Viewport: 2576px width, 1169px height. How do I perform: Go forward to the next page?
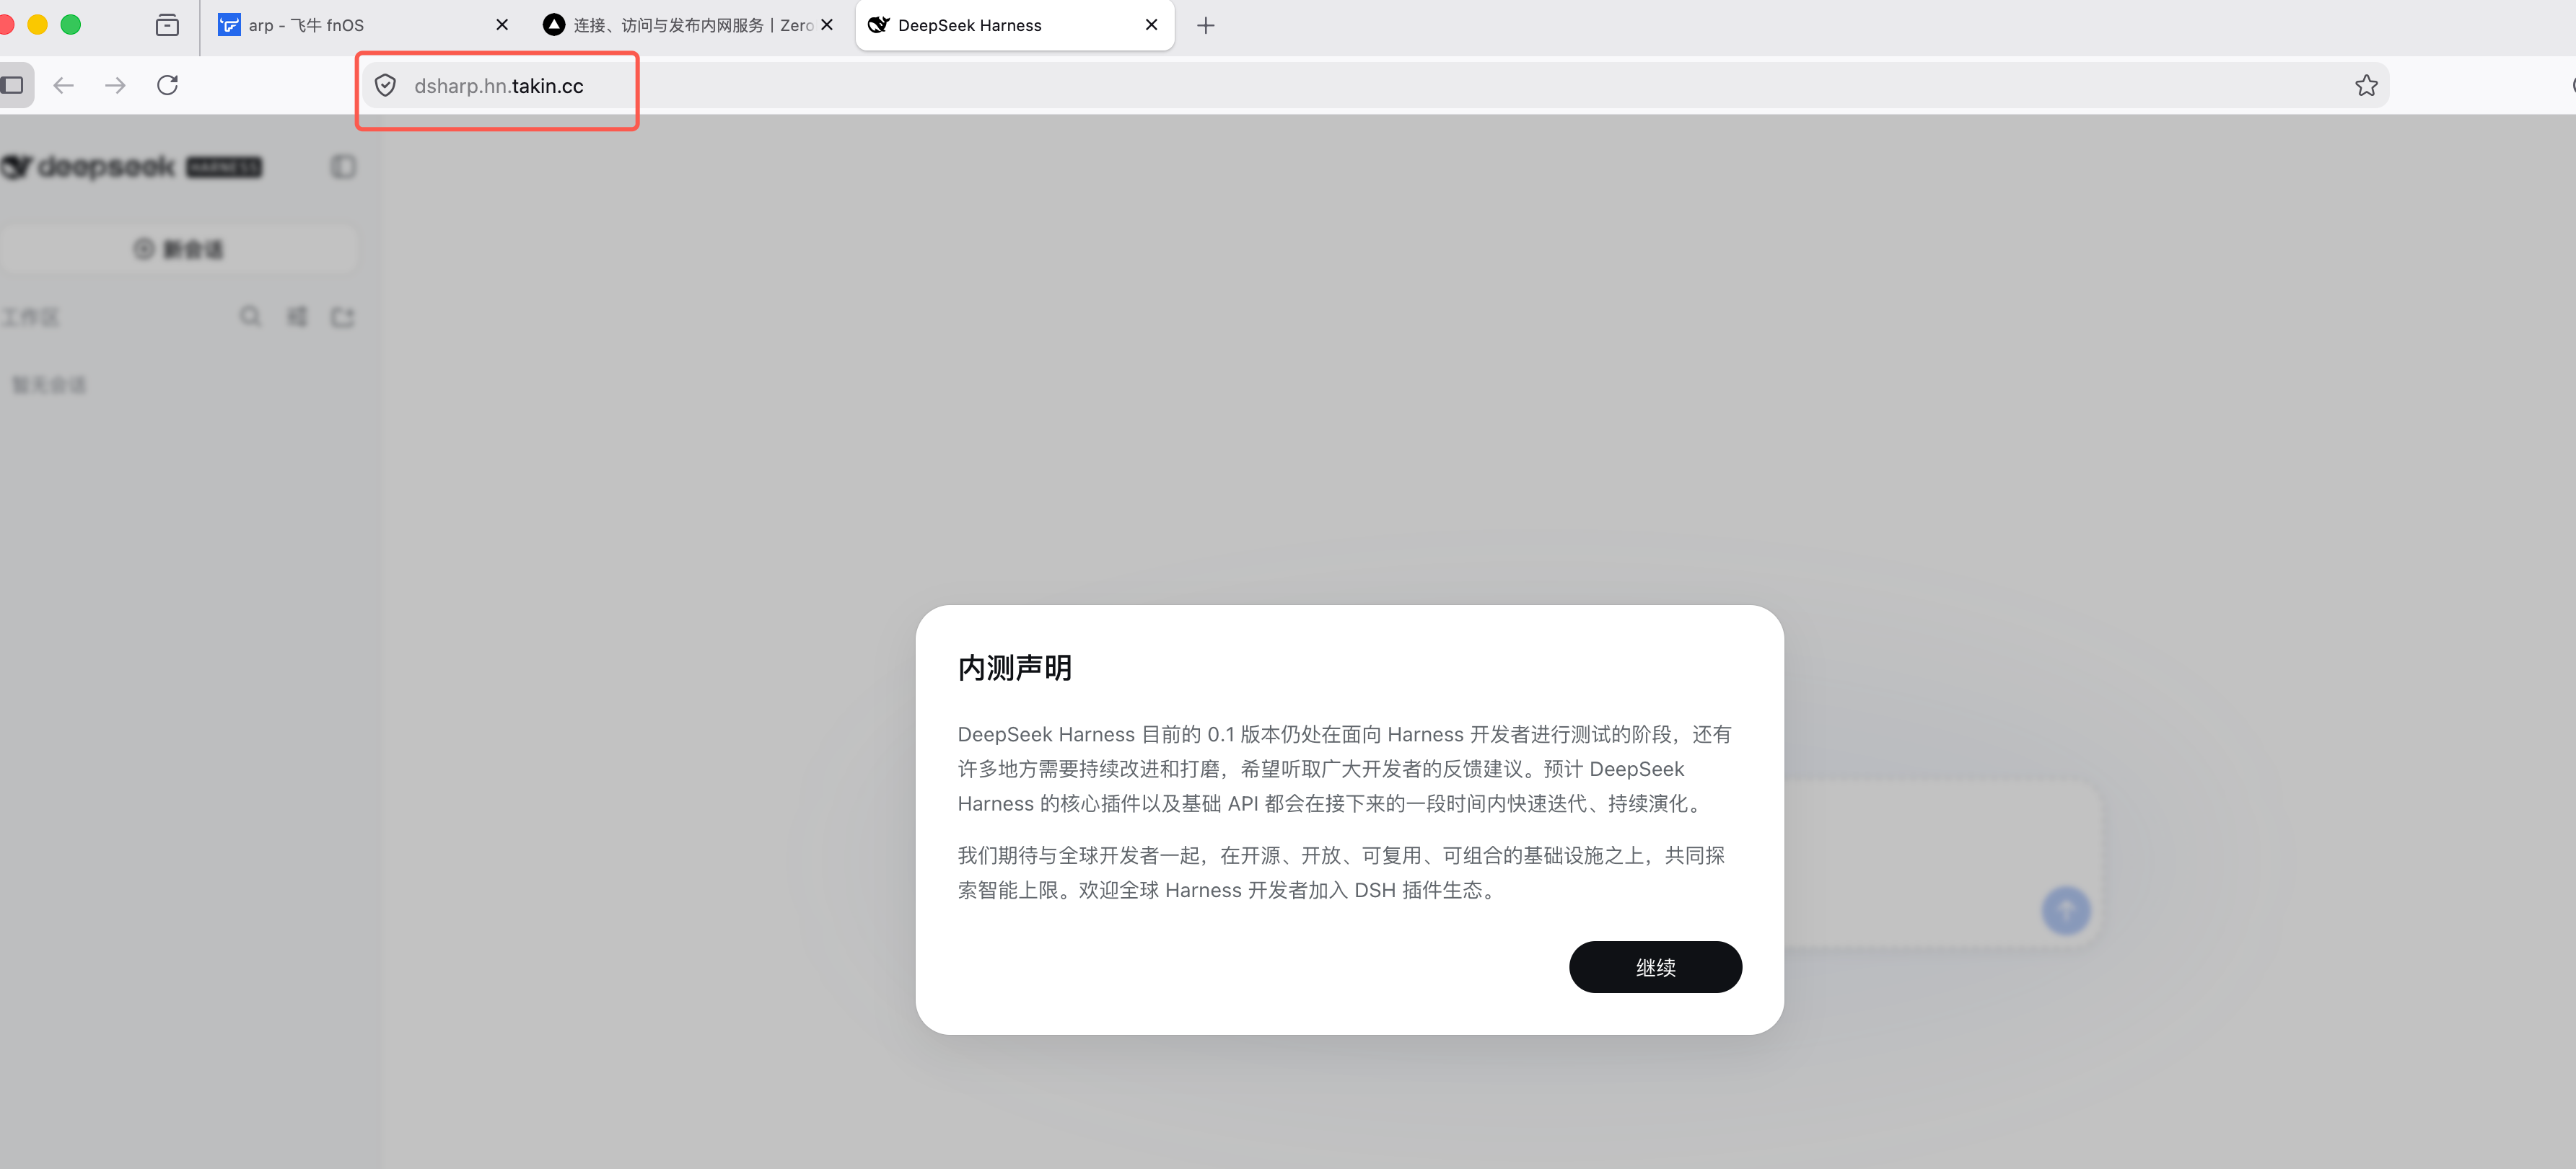click(116, 85)
